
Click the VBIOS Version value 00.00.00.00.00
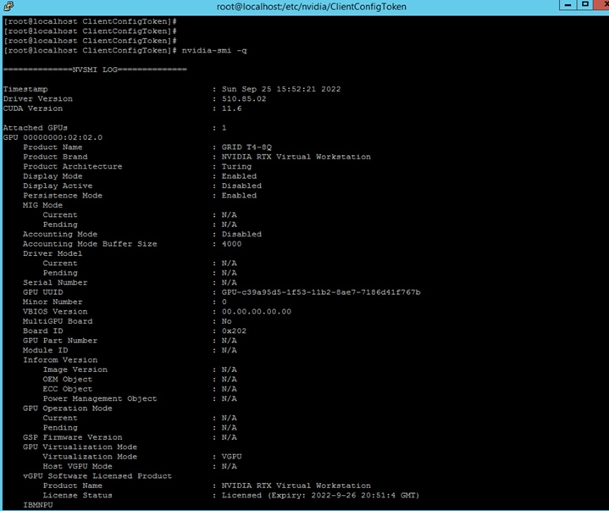coord(257,312)
